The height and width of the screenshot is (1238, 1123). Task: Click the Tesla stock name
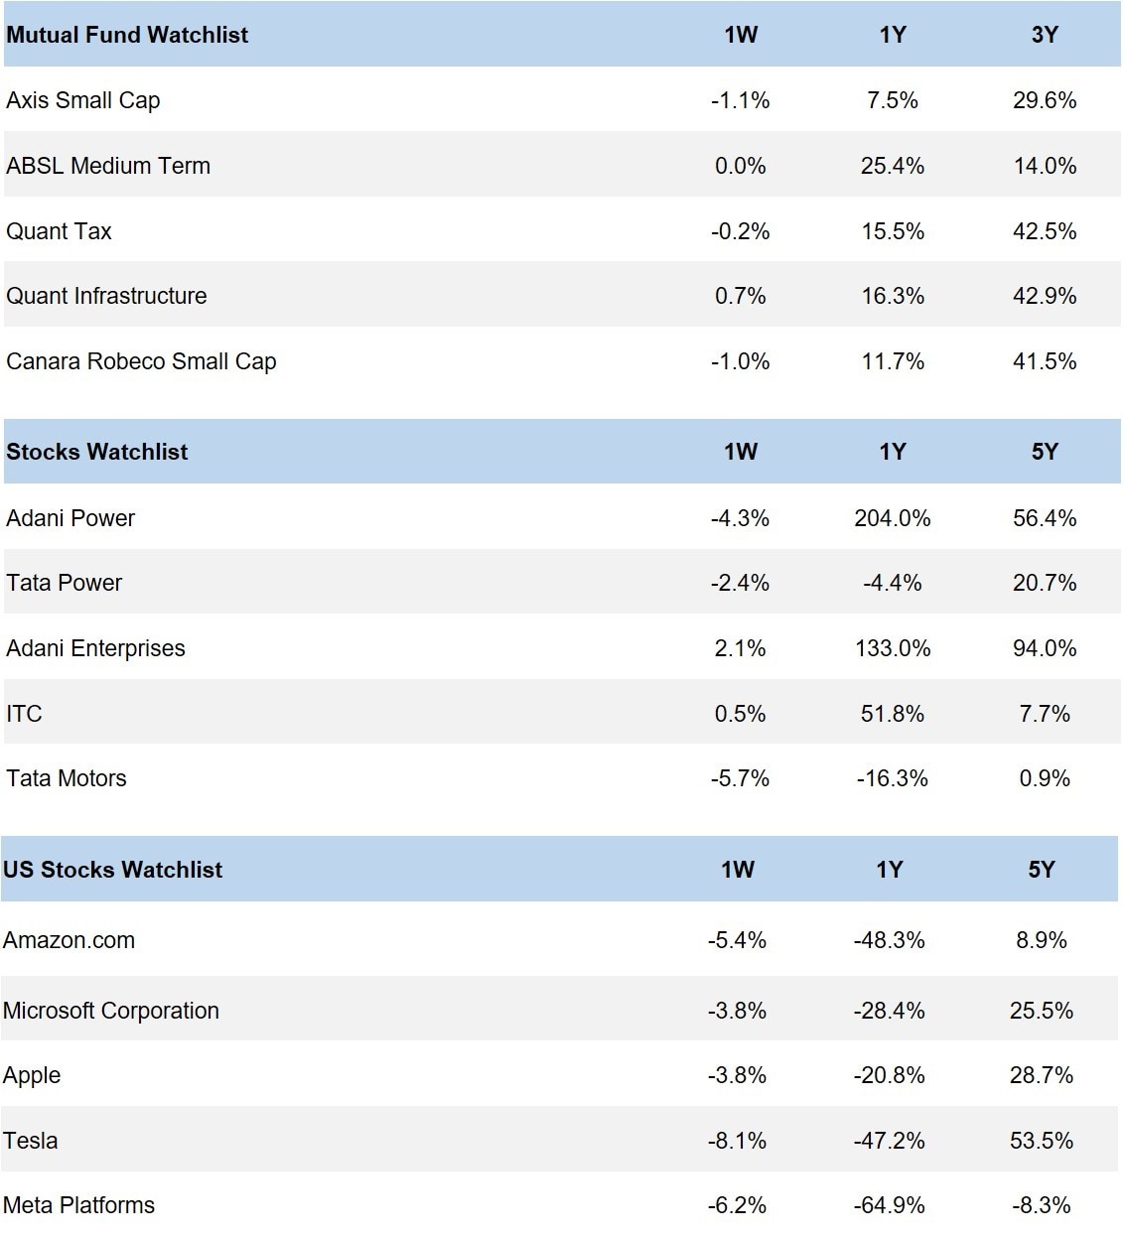point(31,1141)
